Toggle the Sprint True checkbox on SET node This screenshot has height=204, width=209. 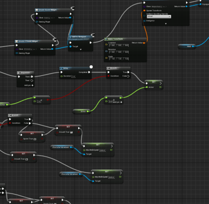click(35, 139)
